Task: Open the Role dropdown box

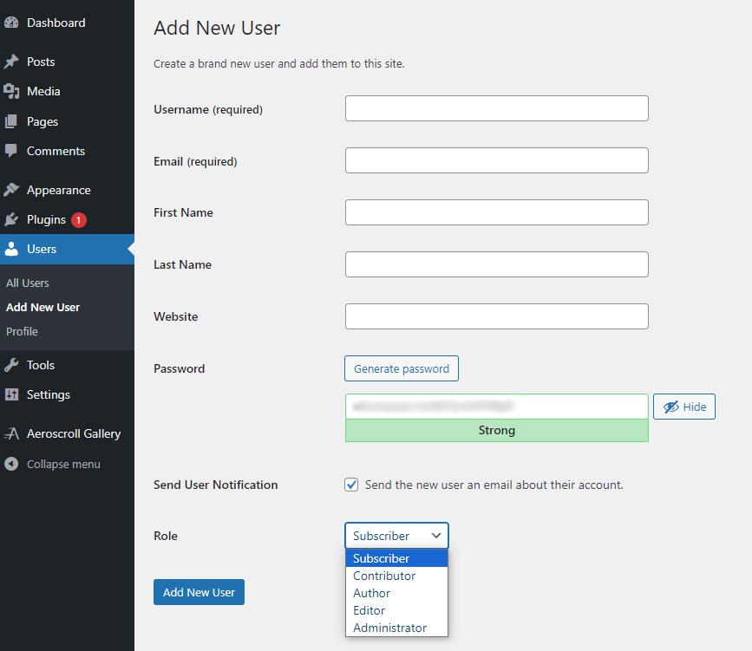Action: tap(396, 536)
